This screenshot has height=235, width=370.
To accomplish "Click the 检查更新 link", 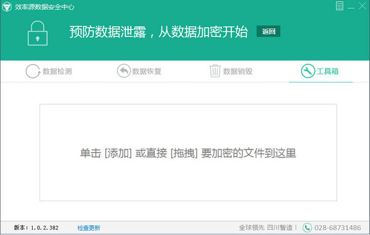I will click(89, 228).
